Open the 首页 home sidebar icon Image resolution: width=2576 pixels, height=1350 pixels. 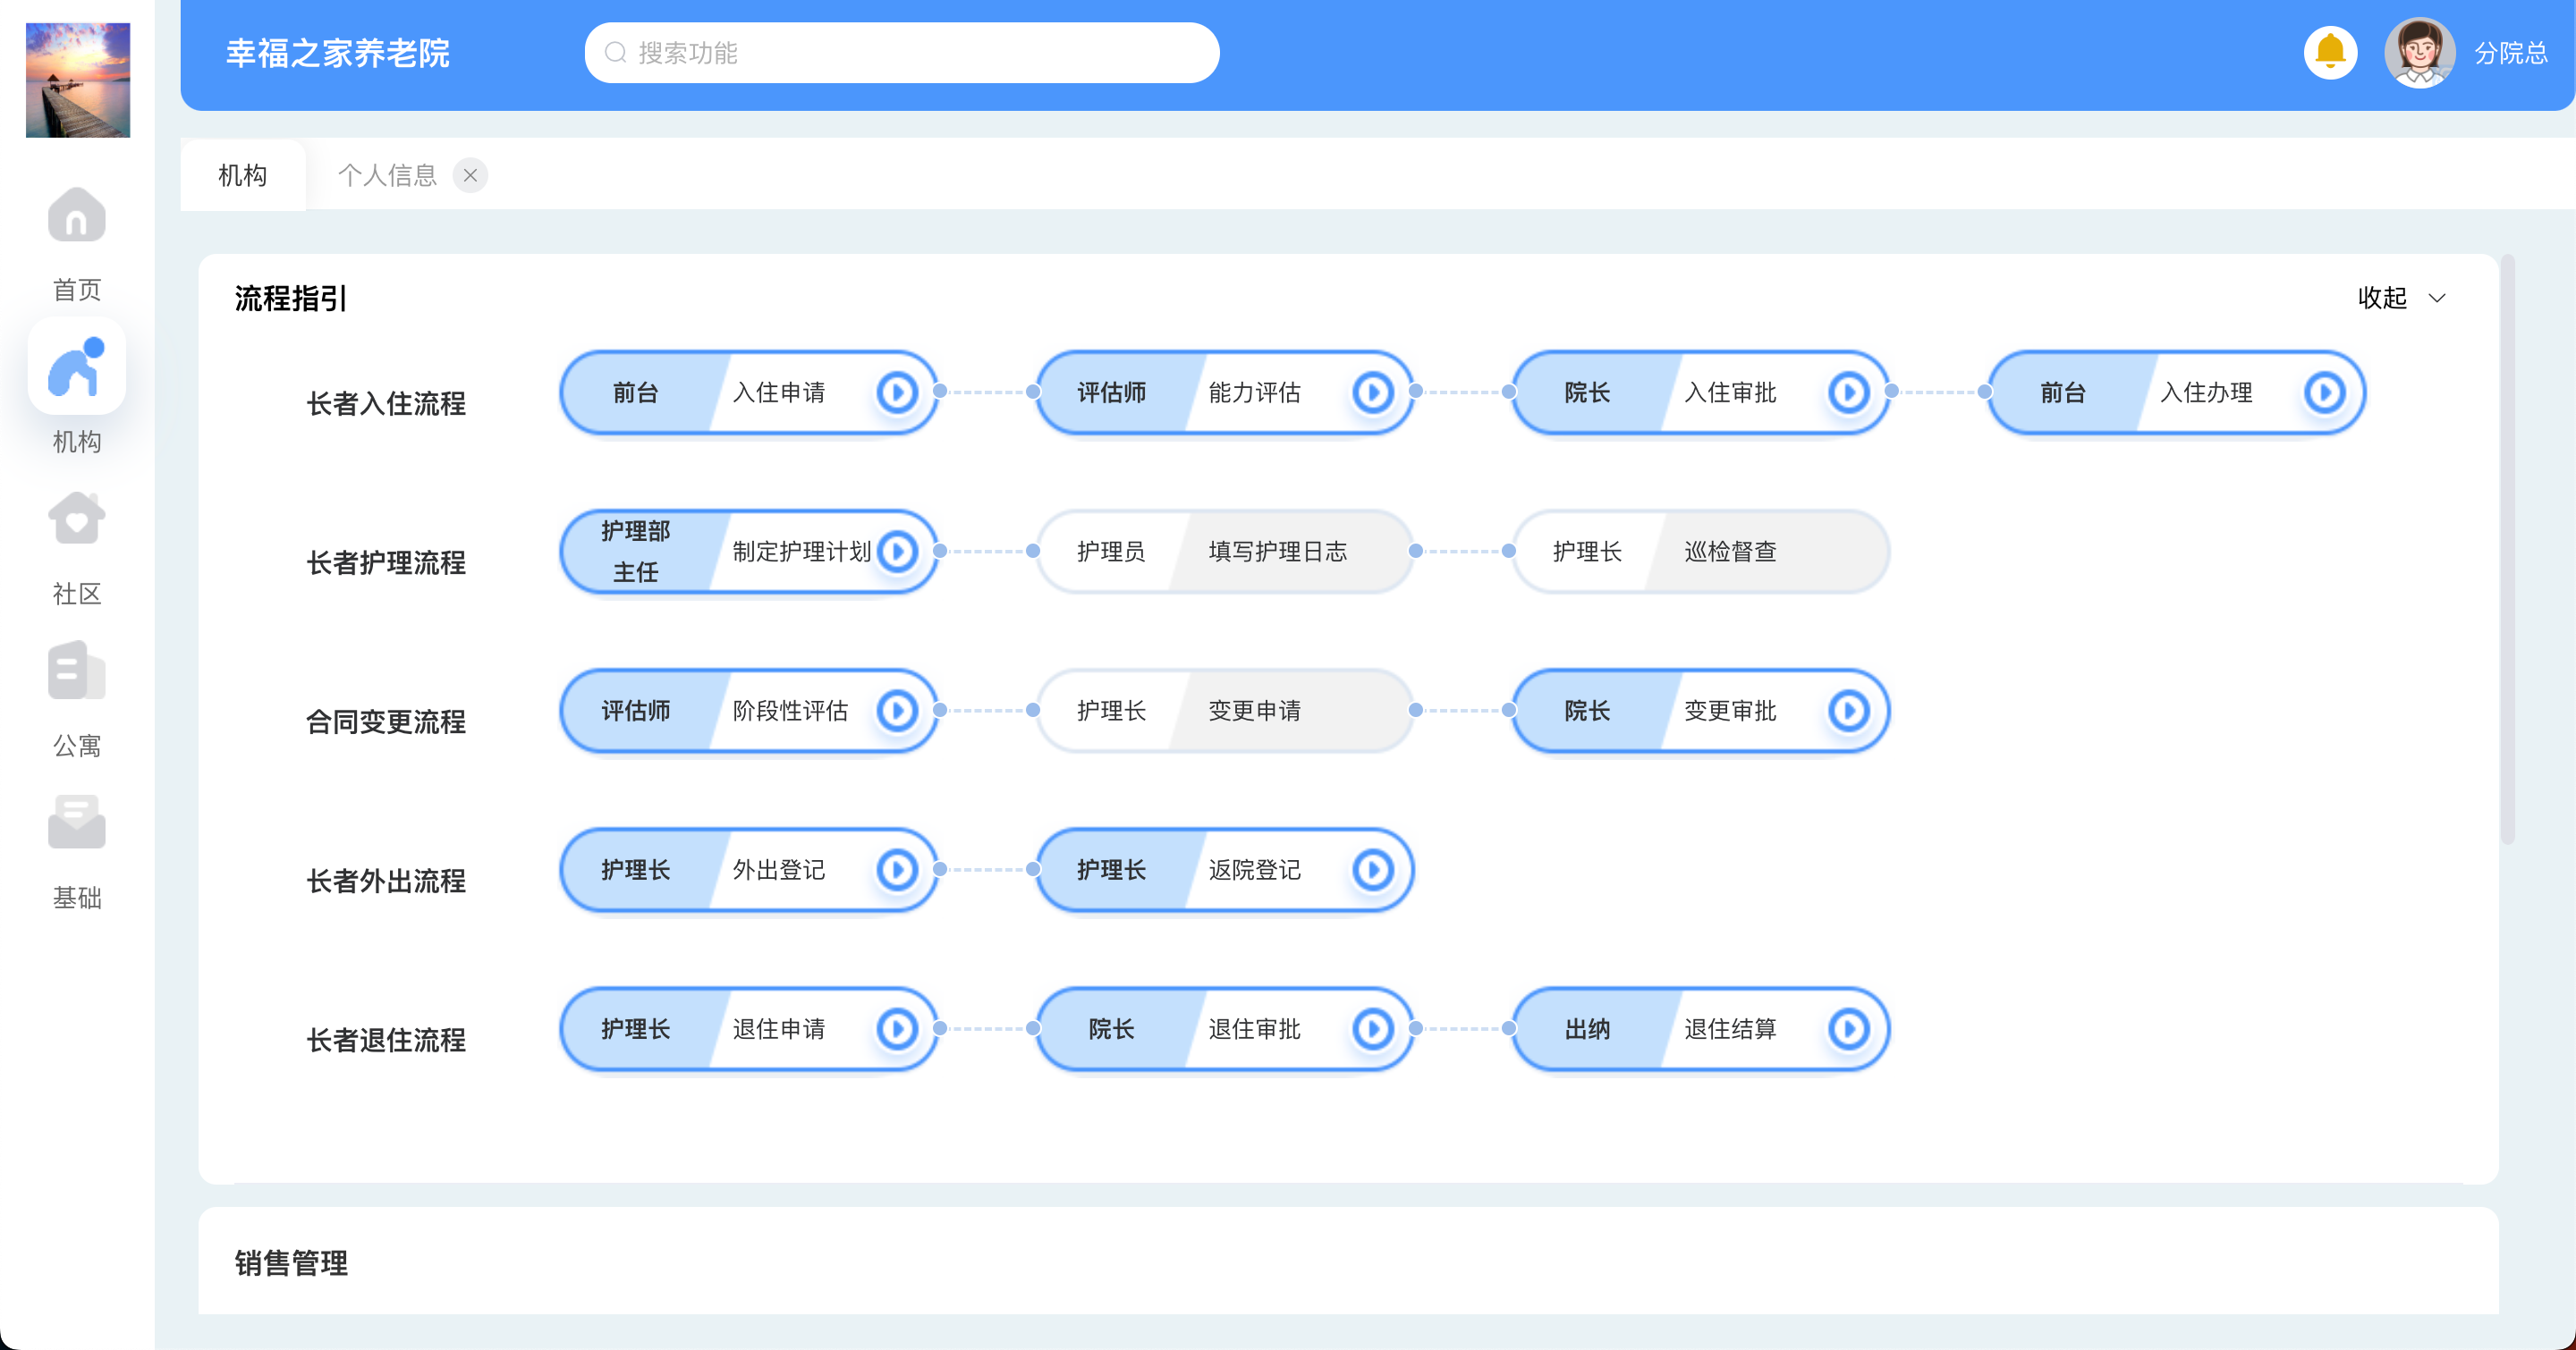[x=76, y=215]
